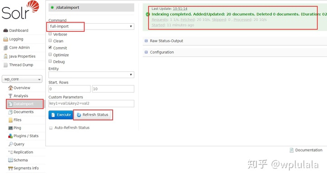
Task: Click the Last Update time 10:51:14
Action: pos(180,9)
